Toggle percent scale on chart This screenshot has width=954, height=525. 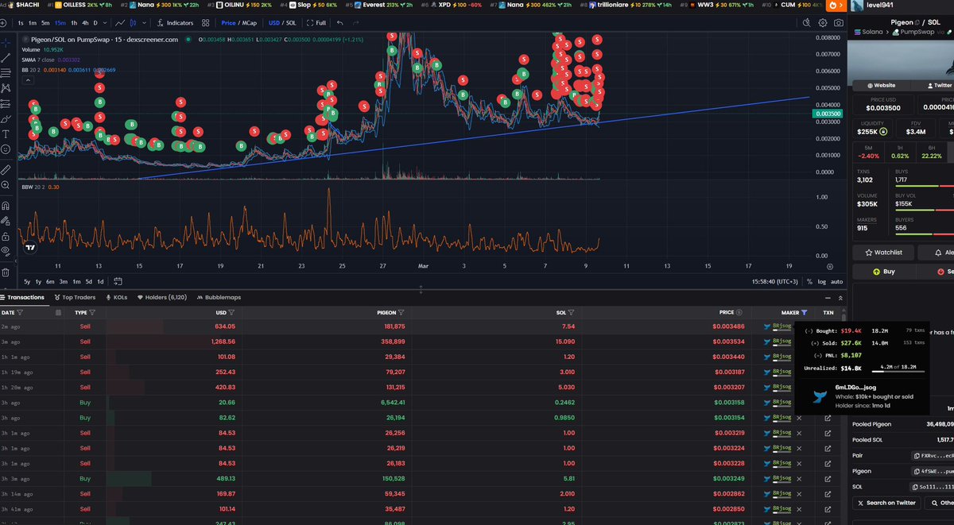809,281
